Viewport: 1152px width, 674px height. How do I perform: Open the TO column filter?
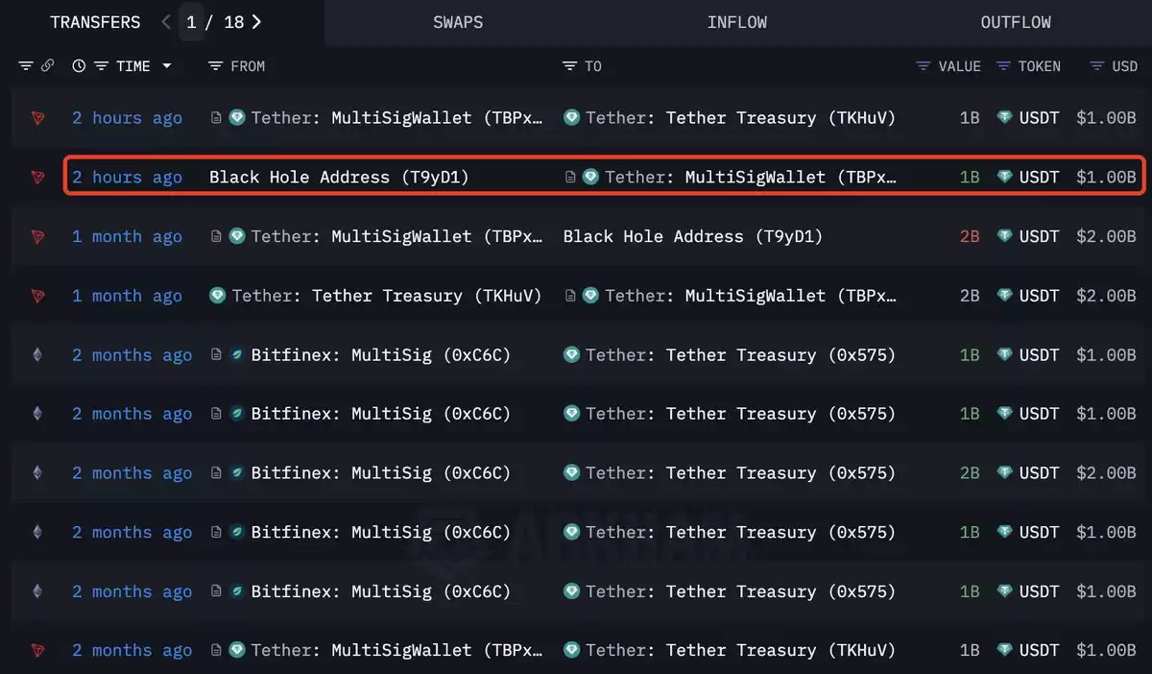pos(570,66)
